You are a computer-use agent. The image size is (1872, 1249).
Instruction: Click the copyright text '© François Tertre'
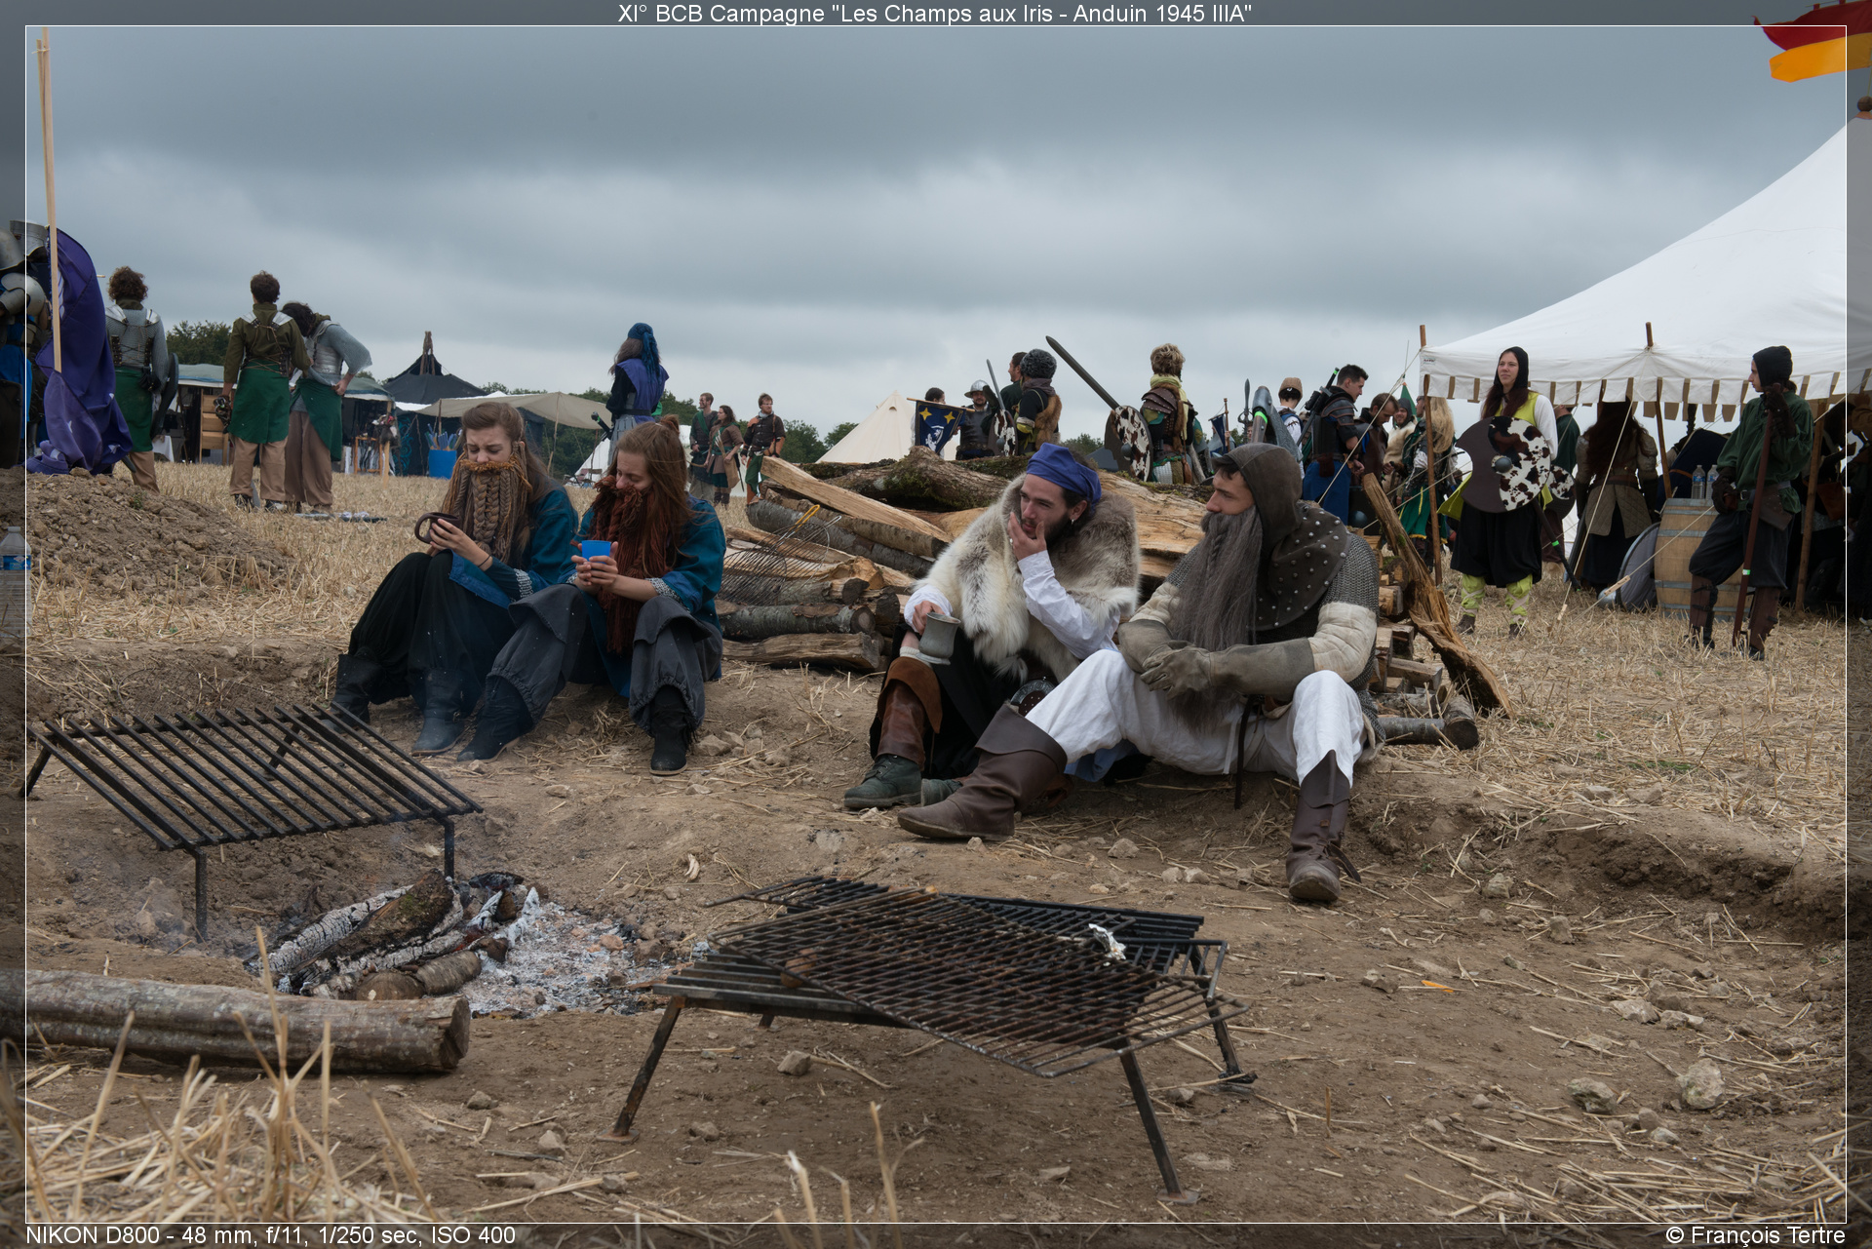[1755, 1235]
